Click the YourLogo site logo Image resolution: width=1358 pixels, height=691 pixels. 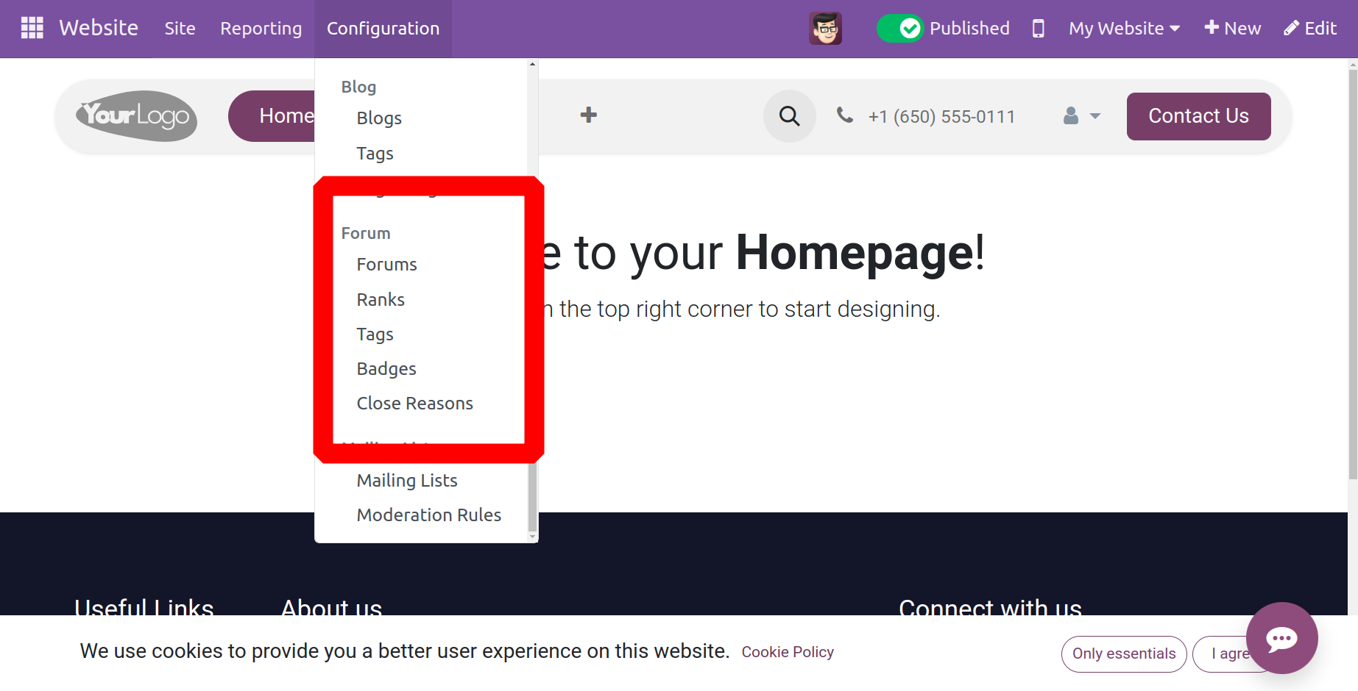136,116
